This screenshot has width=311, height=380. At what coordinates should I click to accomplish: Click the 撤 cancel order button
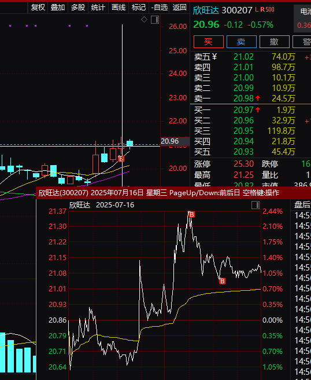(274, 42)
